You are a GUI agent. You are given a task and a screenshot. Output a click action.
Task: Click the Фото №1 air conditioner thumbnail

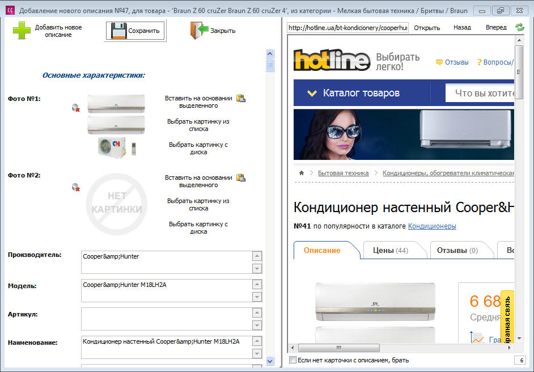click(x=116, y=126)
